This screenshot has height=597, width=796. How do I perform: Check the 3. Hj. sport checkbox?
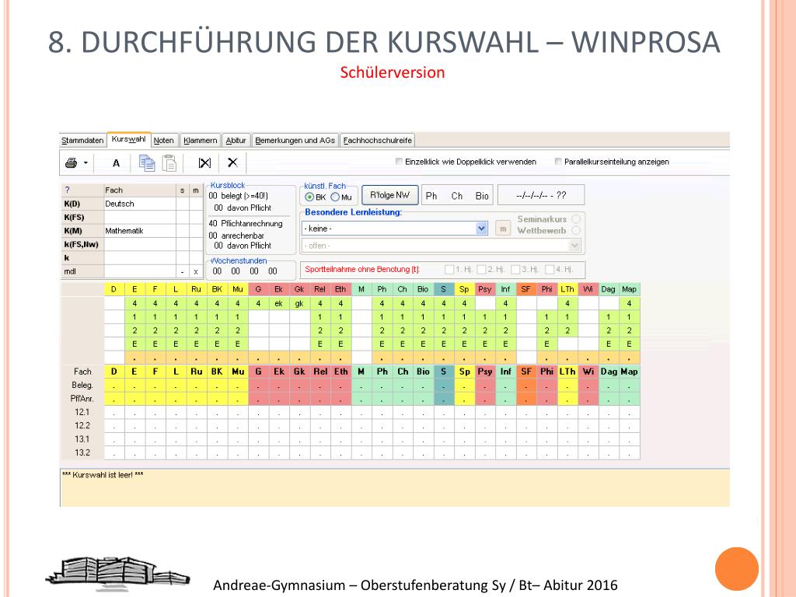(x=516, y=270)
